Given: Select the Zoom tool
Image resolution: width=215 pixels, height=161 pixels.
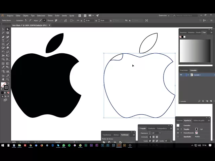Looking at the screenshot, I should click(x=7, y=79).
